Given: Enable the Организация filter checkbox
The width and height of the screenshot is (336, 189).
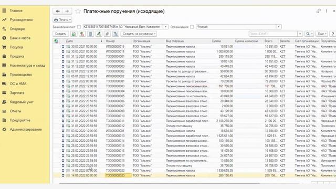Looking at the screenshot, I should click(192, 27).
